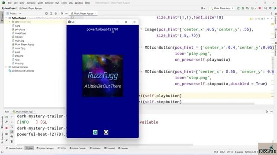Screen dimensions: 277x155
Task: Click the PythonProject breadcrumb in navigation bar
Action: pos(9,8)
